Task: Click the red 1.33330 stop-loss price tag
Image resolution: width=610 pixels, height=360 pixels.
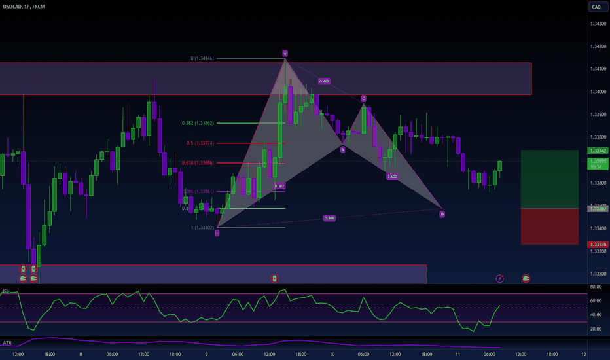Action: point(598,244)
